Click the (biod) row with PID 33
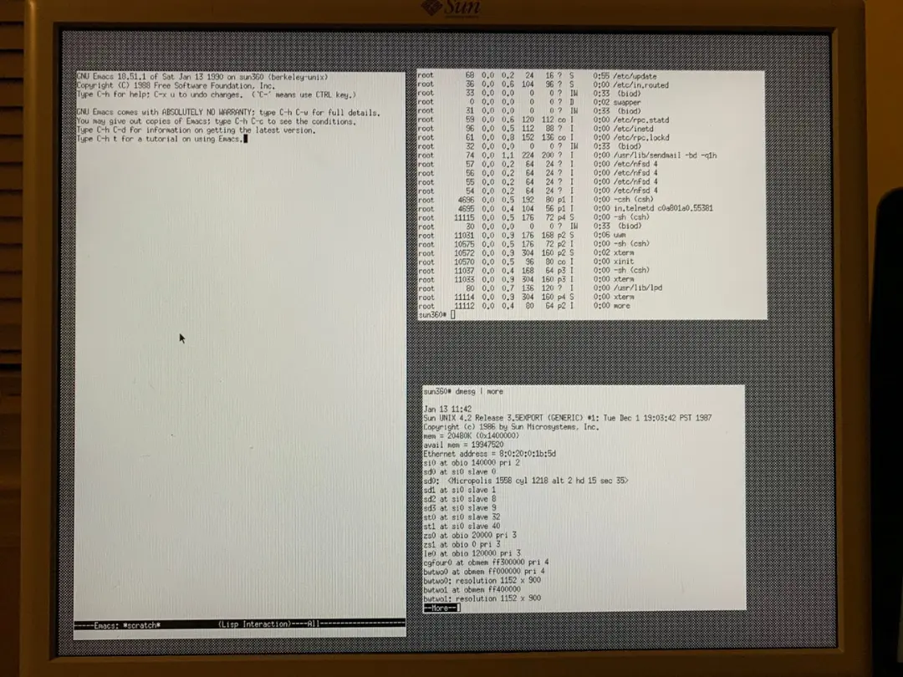903x677 pixels. [x=528, y=94]
